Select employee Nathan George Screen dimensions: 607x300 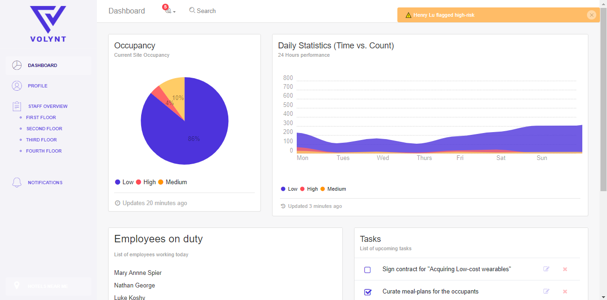pyautogui.click(x=135, y=286)
